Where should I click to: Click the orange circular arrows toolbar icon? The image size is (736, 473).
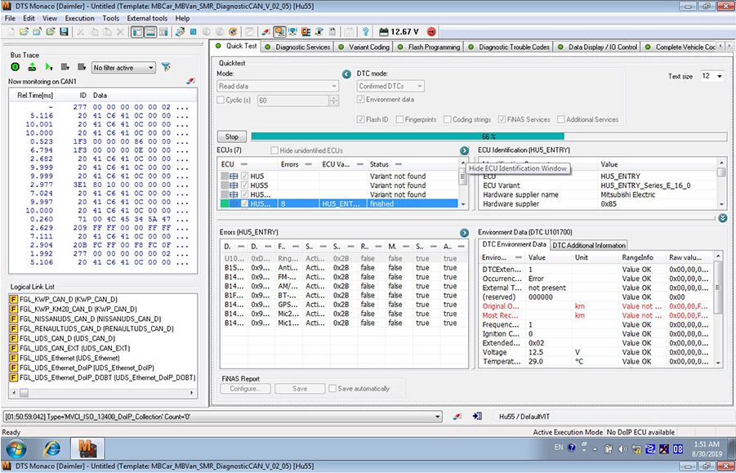[232, 32]
